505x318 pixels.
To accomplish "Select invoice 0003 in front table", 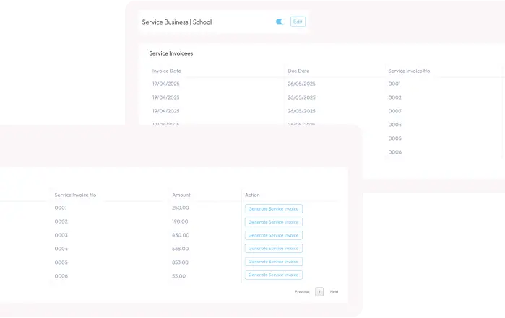I will coord(61,235).
